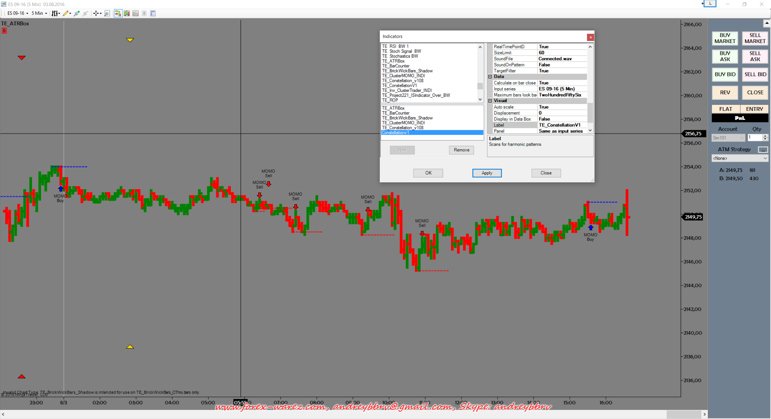Select TE_ROP in available indicators list
The width and height of the screenshot is (771, 419).
(x=390, y=100)
